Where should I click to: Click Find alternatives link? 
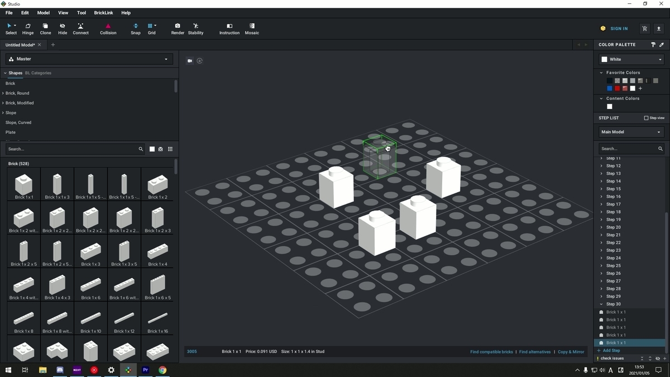point(535,352)
